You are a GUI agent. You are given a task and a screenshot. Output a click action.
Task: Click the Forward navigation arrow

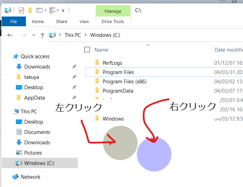click(23, 35)
